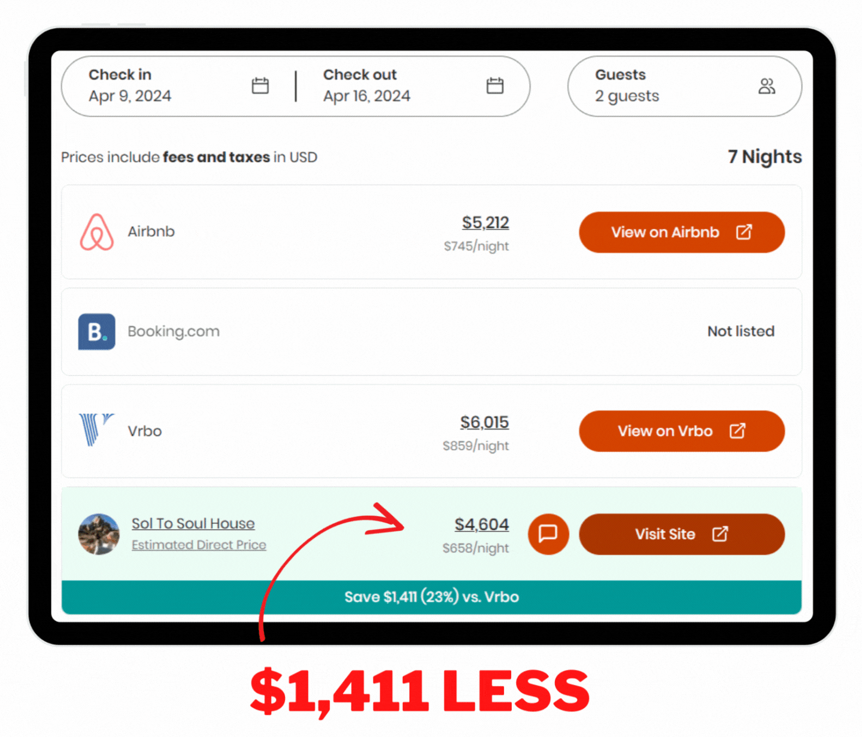The image size is (862, 737).
Task: Open the Sol To Soul House link
Action: point(193,524)
